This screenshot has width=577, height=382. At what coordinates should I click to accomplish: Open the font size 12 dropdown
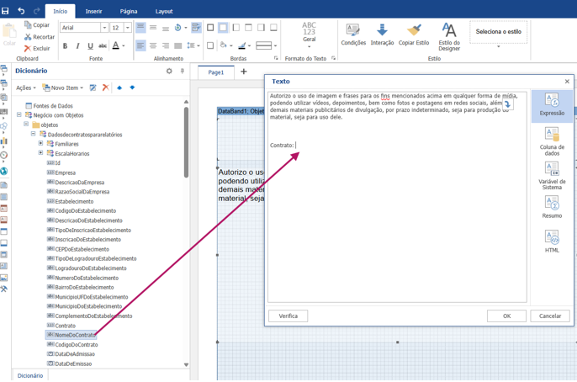tap(128, 28)
